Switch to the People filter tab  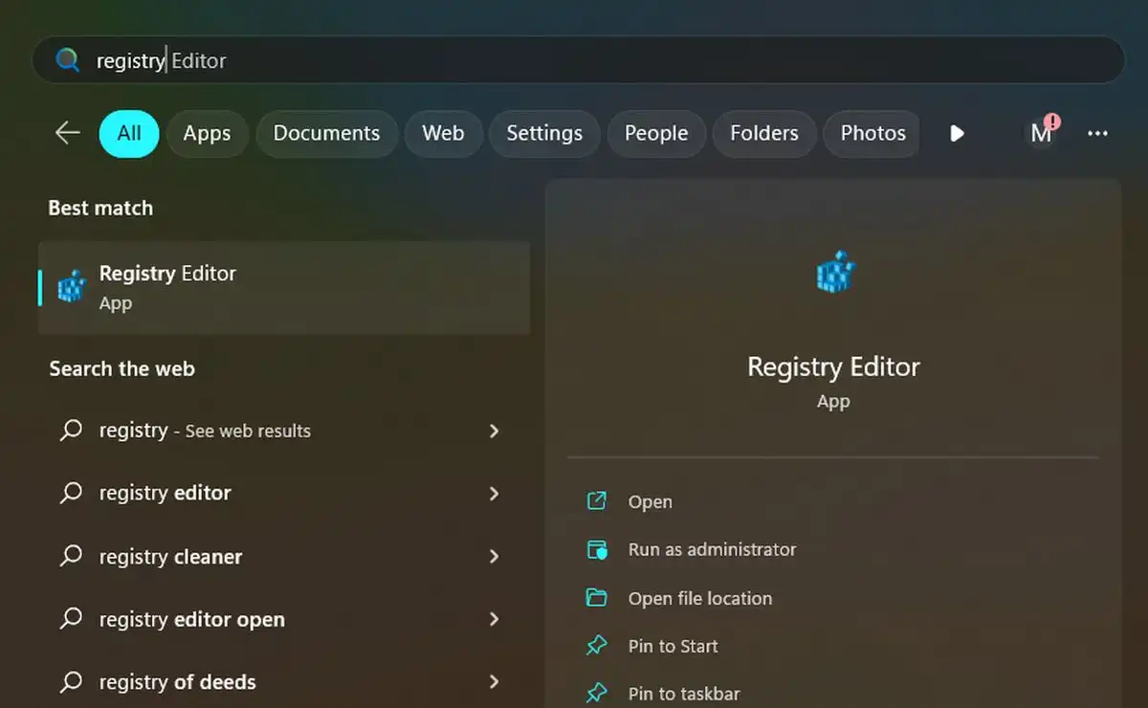click(656, 133)
